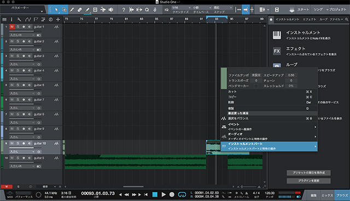Expand the Audio submenu arrow
The image size is (350, 201).
(x=316, y=137)
